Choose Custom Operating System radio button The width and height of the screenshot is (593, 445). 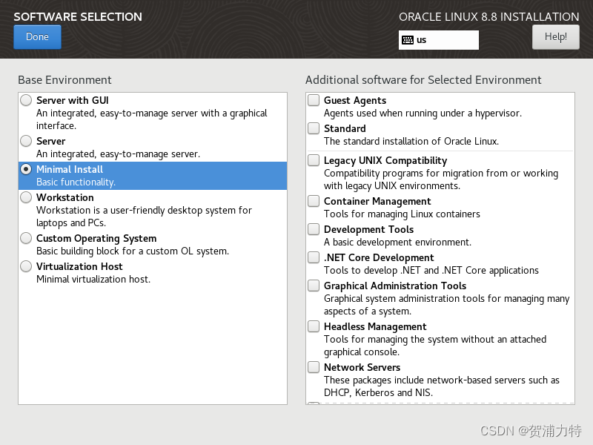[26, 238]
